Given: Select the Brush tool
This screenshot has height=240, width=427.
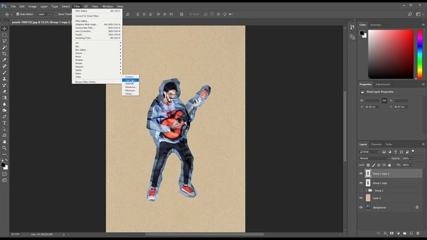Looking at the screenshot, I should [x=5, y=73].
